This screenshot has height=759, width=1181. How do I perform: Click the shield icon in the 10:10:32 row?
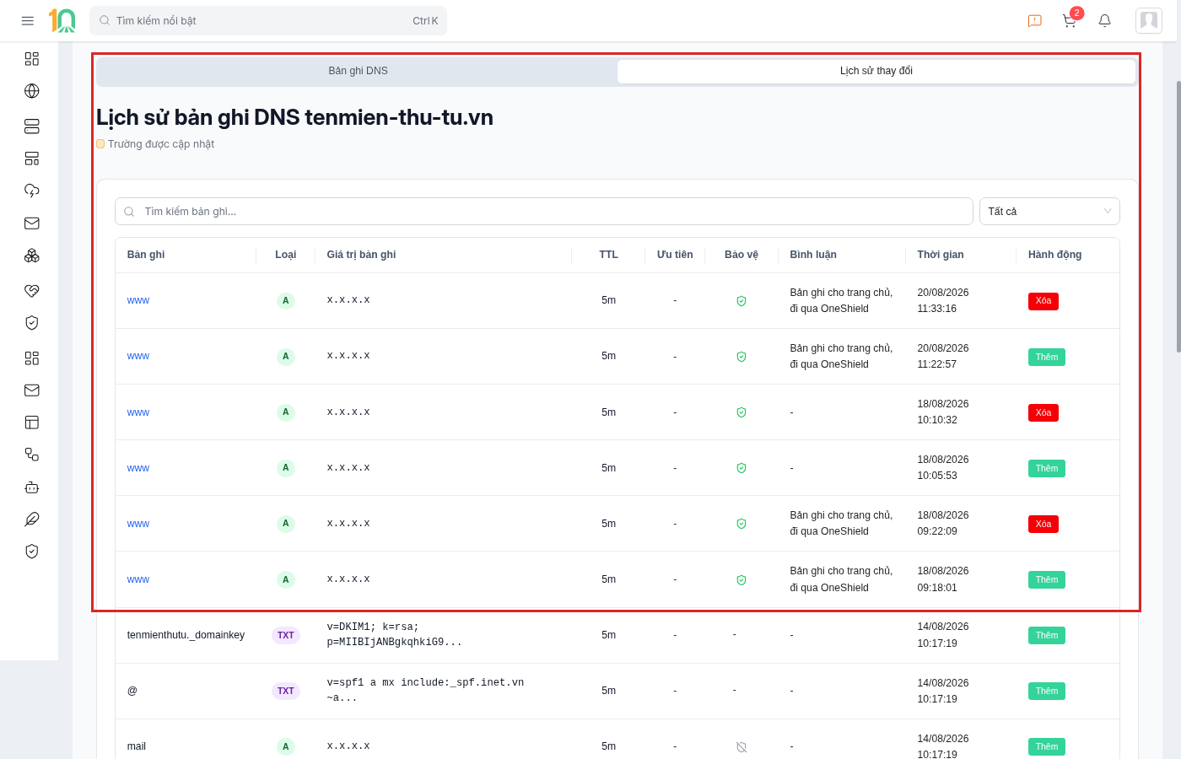pyautogui.click(x=741, y=412)
